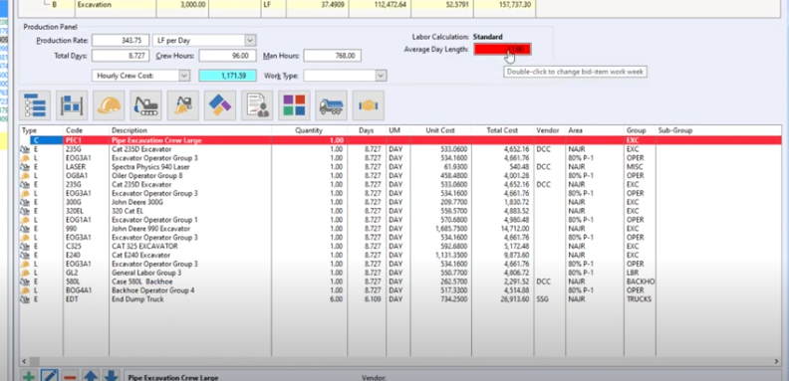Sort by the Type column header

coord(41,130)
